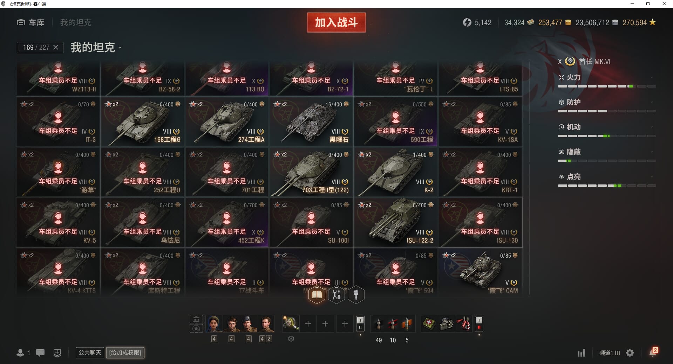673x364 pixels.
Task: Open the 公共聊天 chat tab
Action: point(90,352)
